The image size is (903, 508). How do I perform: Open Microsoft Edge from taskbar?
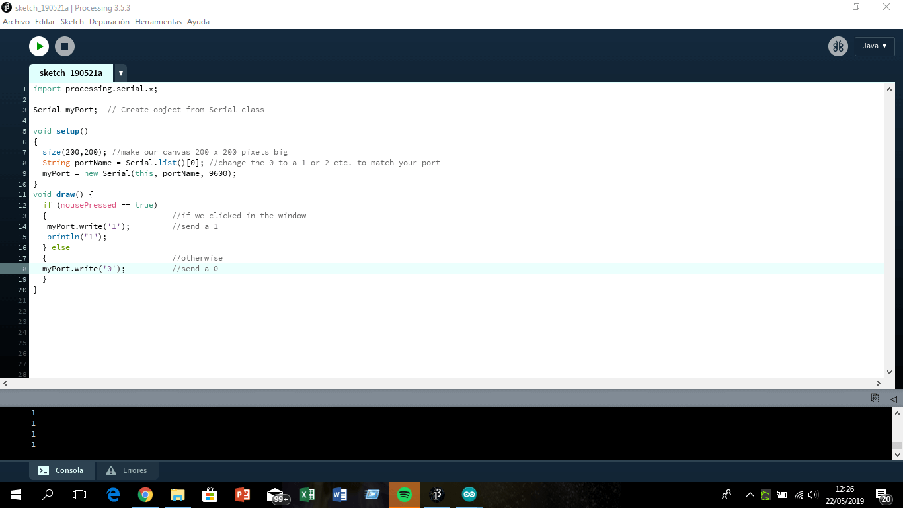pos(113,495)
